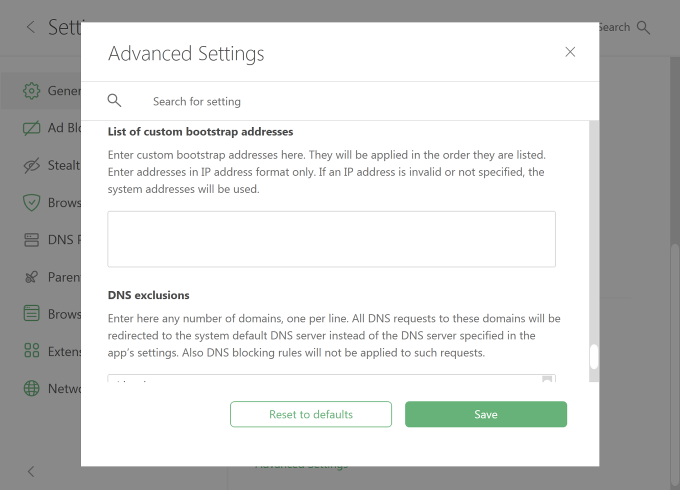
Task: Open the Extensions grid icon
Action: pos(31,351)
